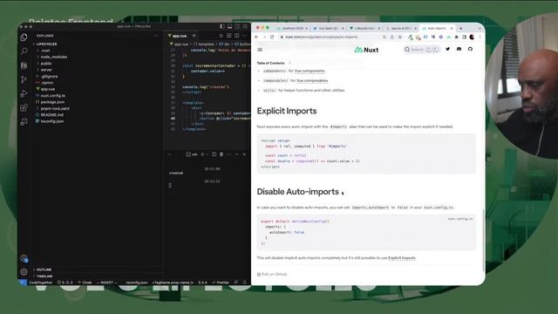Expand the server folder
Screen dimensions: 558x314
click(46, 70)
